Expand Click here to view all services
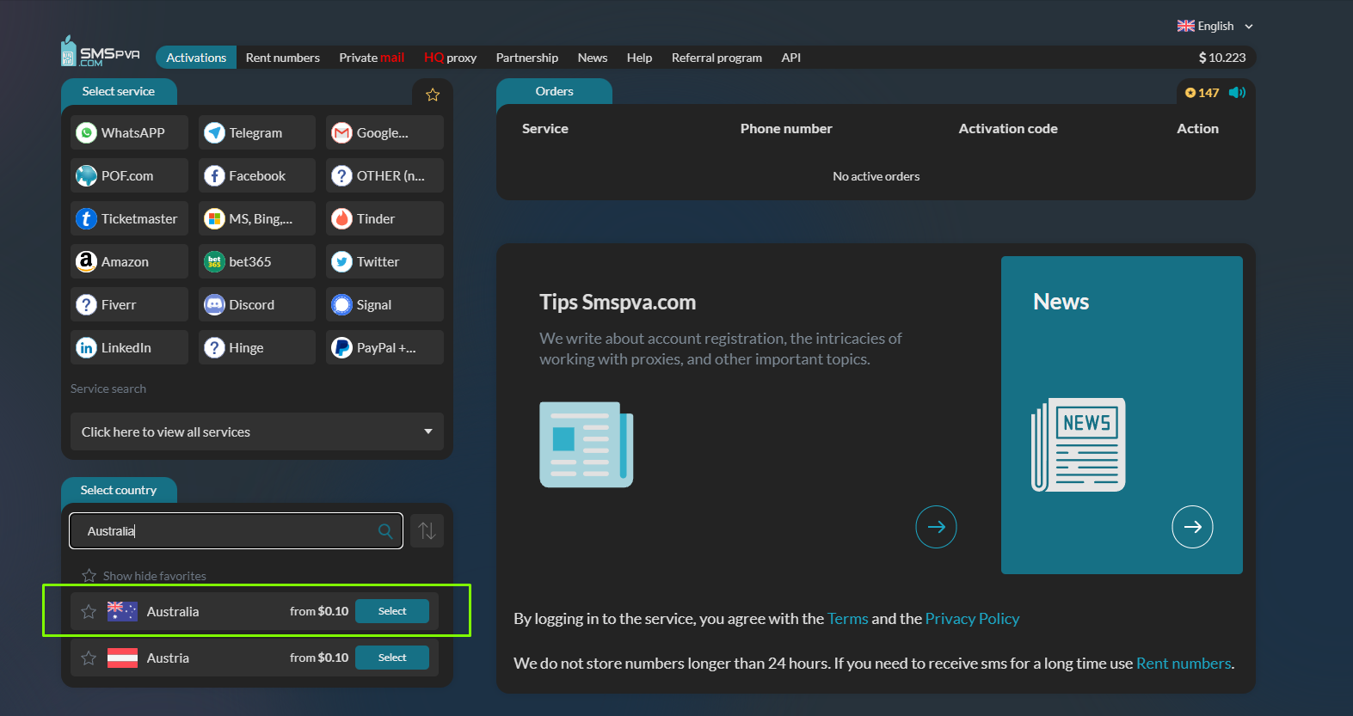The width and height of the screenshot is (1353, 716). tap(257, 431)
